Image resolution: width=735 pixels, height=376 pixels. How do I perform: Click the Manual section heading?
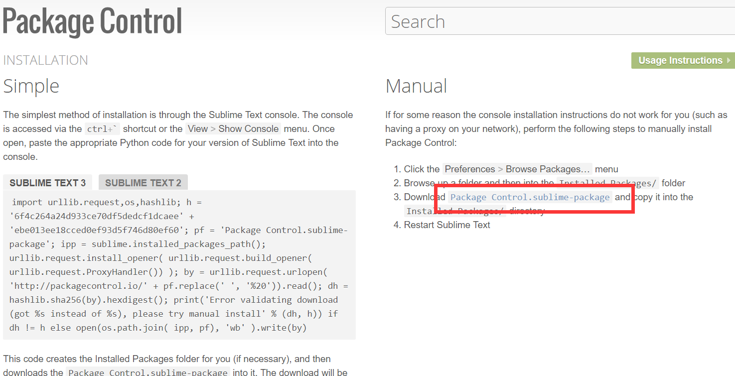416,86
